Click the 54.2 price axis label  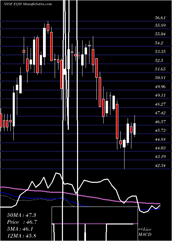click(x=159, y=43)
